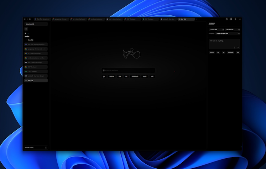This screenshot has height=169, width=266.
Task: Click the Default workspace label
Action: tap(27, 36)
